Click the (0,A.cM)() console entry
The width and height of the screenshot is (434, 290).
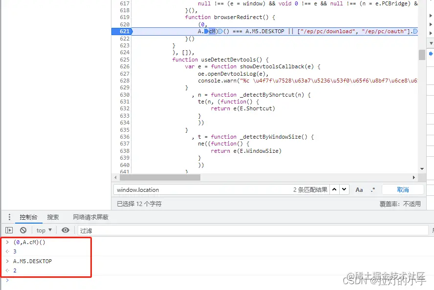click(x=29, y=242)
